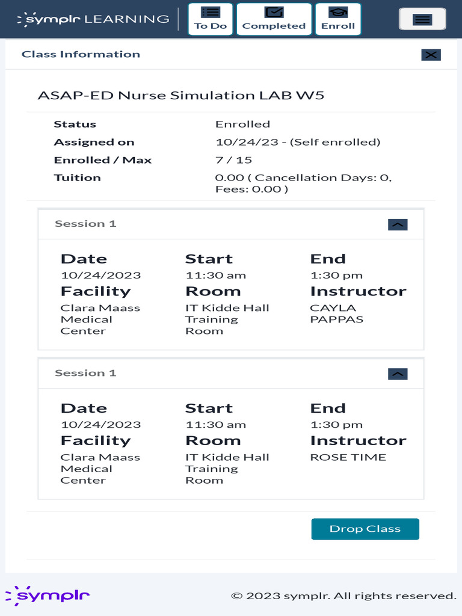Viewport: 462px width, 616px height.
Task: Open the To Do list tab
Action: pos(211,19)
